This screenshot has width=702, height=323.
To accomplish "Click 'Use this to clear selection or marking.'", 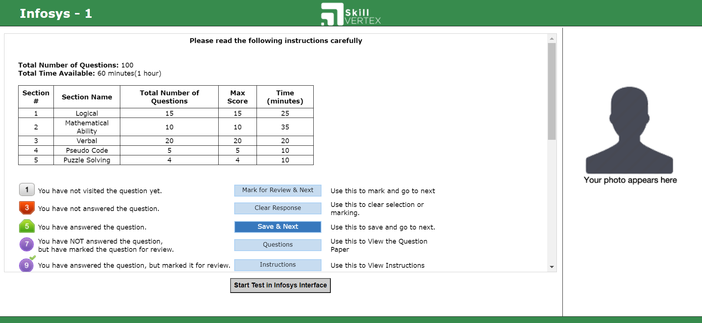I will 377,209.
